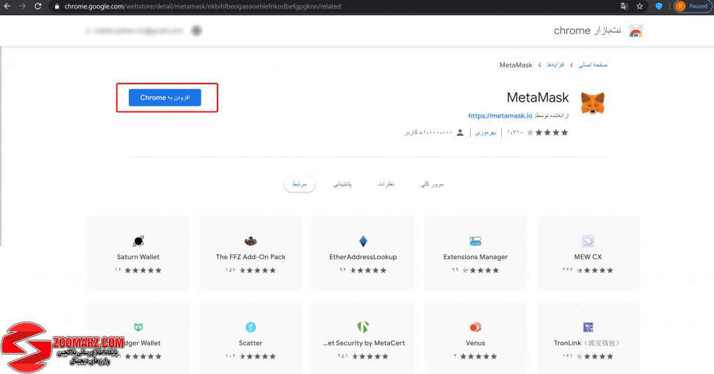
Task: Click the Chrome Web Store title text
Action: [x=587, y=31]
